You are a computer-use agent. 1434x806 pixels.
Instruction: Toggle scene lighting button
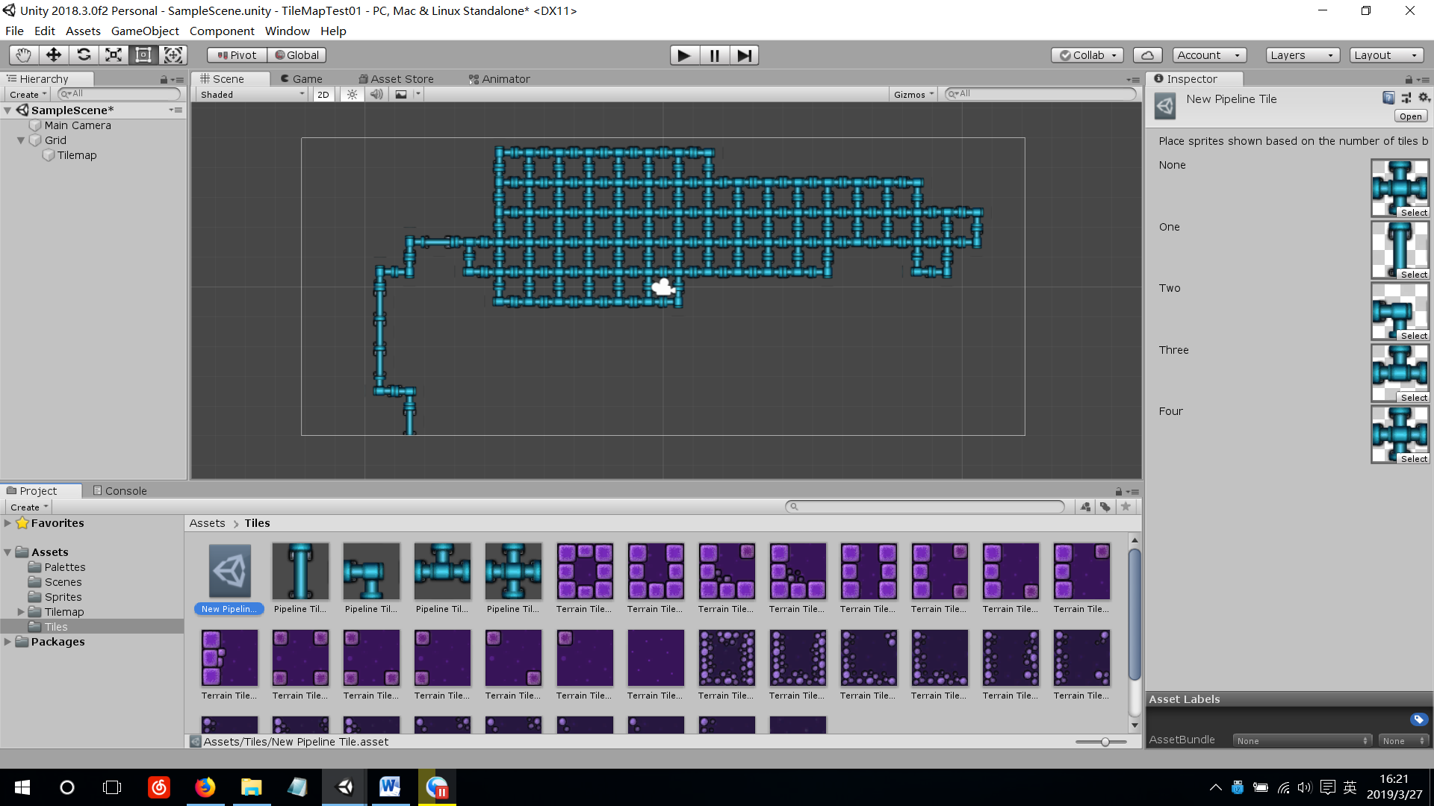(352, 95)
